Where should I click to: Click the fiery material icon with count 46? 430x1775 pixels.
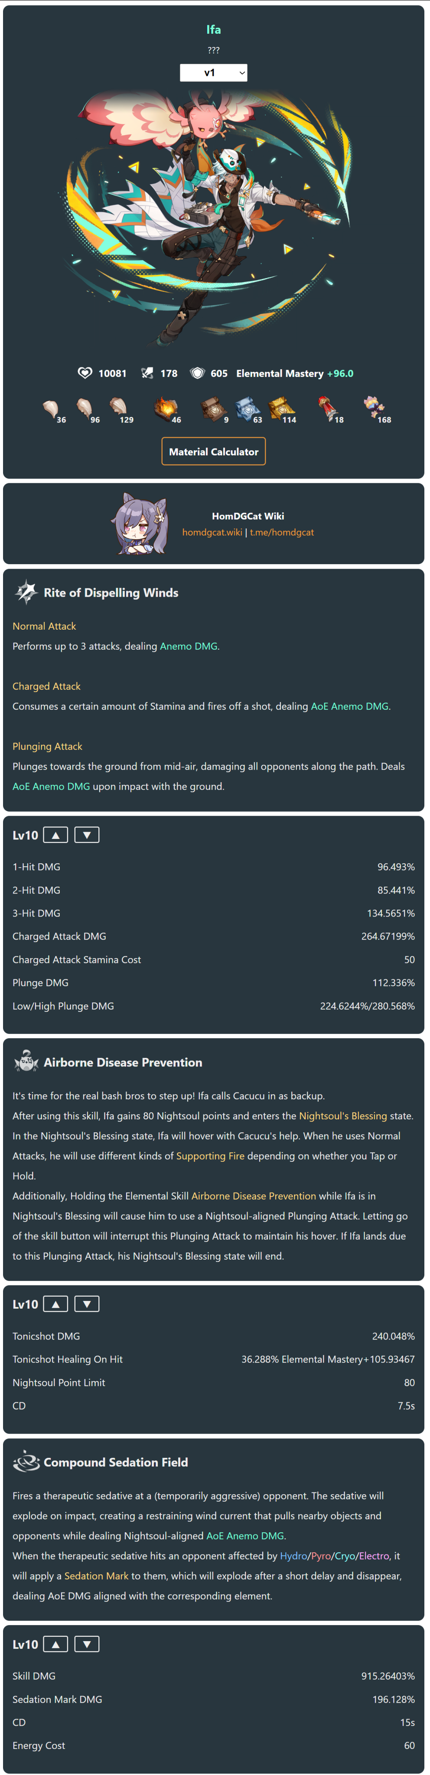click(166, 409)
